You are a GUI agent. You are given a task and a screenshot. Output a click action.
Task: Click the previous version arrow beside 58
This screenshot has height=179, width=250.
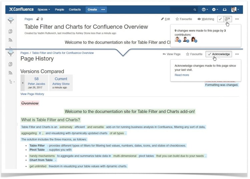point(23,83)
